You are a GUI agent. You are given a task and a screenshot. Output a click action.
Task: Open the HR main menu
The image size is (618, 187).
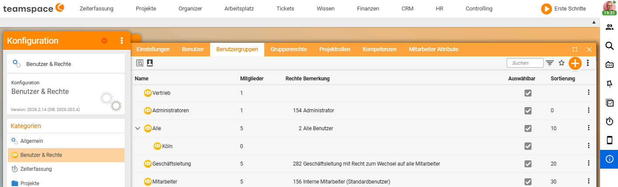click(x=439, y=8)
